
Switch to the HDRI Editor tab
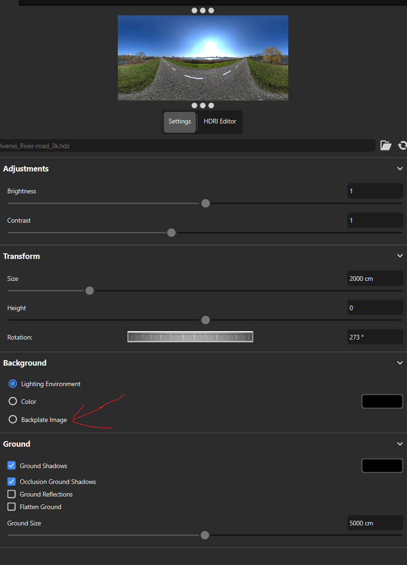tap(220, 122)
